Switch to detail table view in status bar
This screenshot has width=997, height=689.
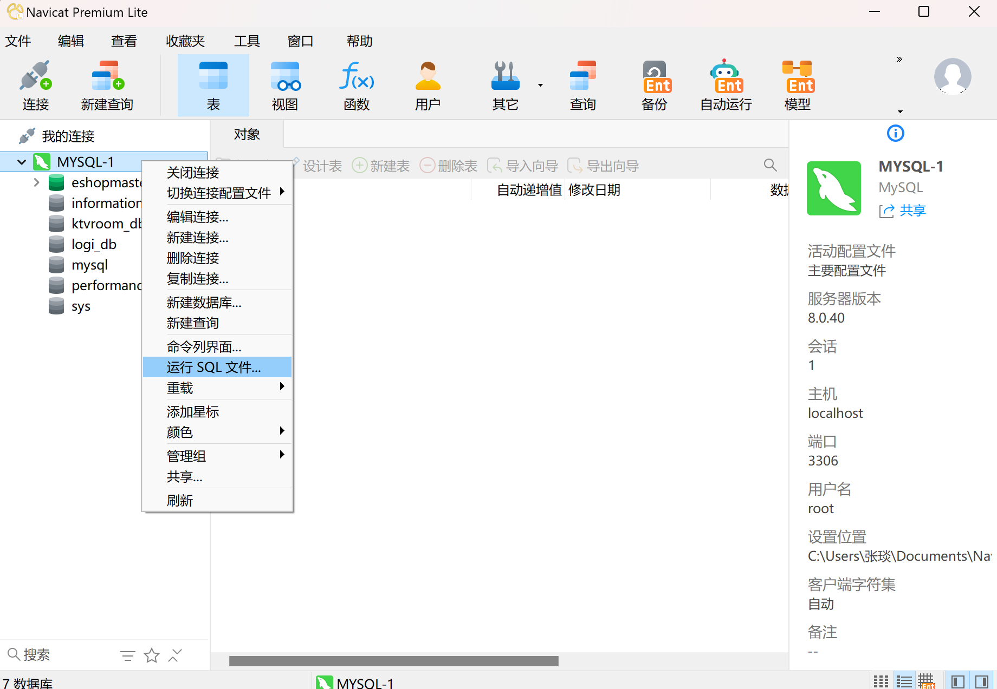pos(926,681)
